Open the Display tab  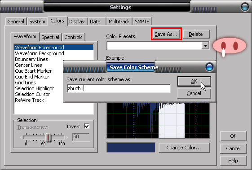(x=77, y=22)
